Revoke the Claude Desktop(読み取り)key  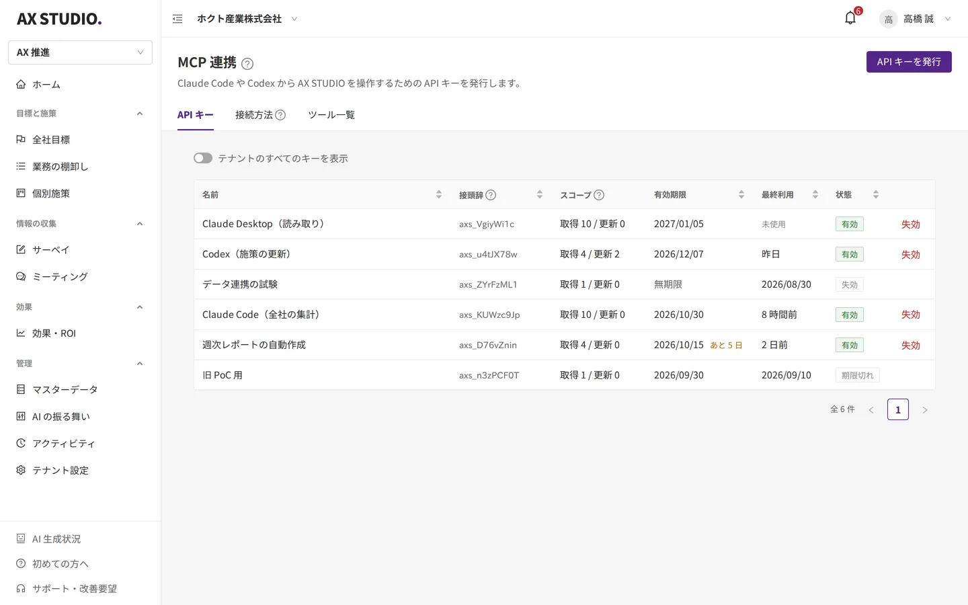coord(911,225)
